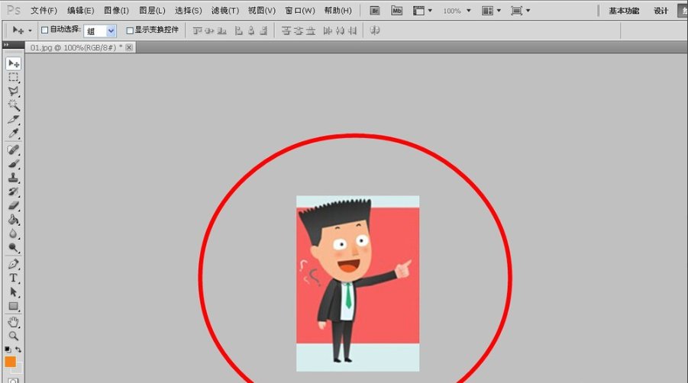688x383 pixels.
Task: Select the Spot Healing Brush tool
Action: point(13,150)
